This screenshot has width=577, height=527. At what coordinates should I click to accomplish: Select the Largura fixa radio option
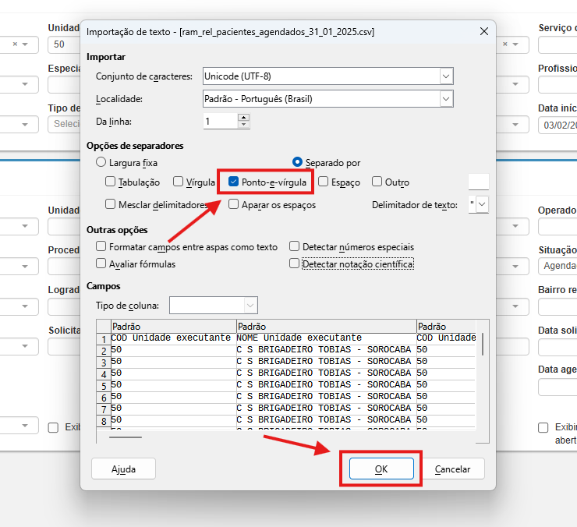coord(101,163)
